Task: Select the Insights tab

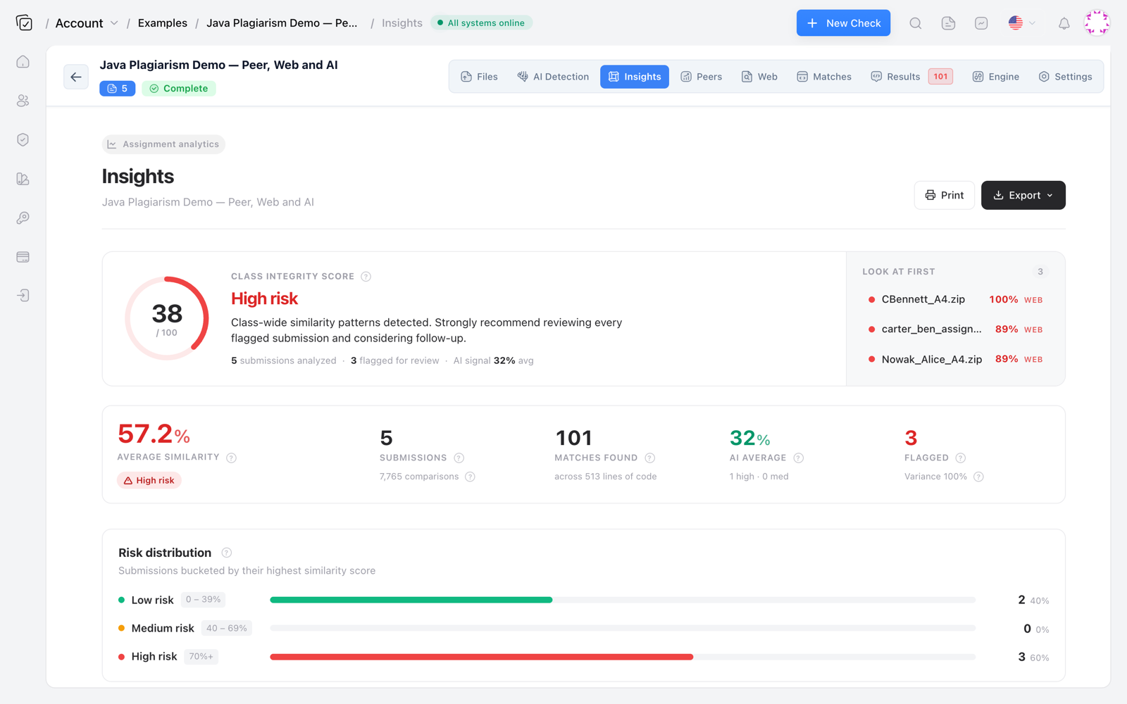Action: click(635, 77)
